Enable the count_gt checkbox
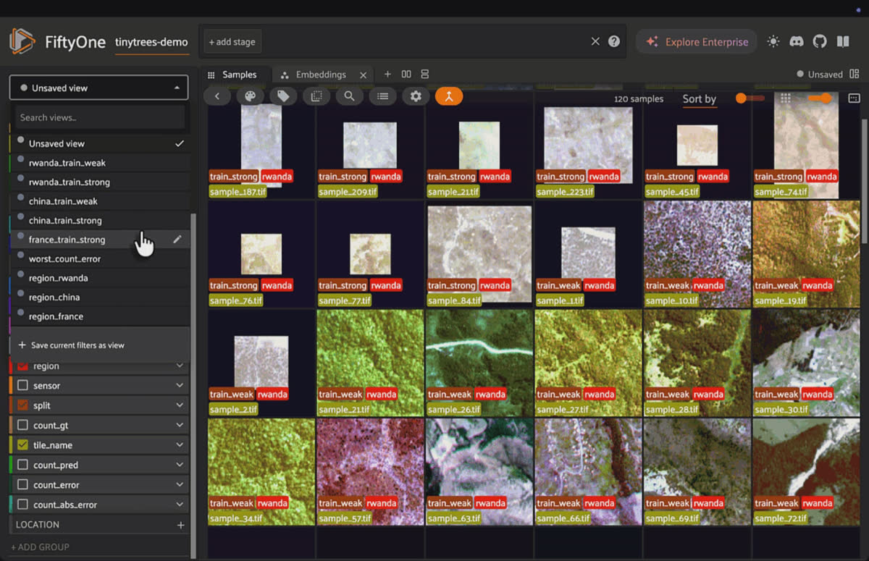Screen dimensions: 869x561 (x=22, y=426)
